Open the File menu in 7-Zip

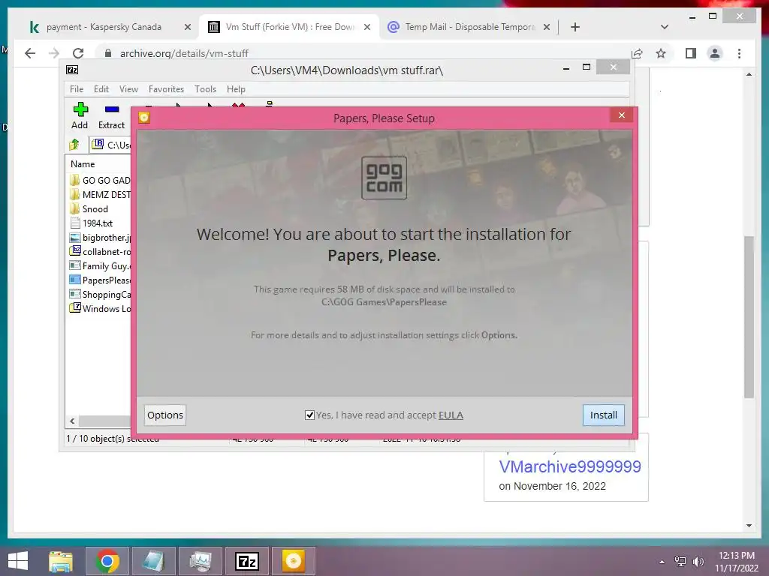[x=77, y=89]
